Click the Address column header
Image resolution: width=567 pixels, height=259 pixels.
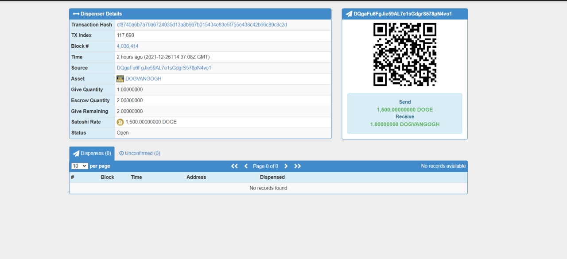pyautogui.click(x=196, y=177)
